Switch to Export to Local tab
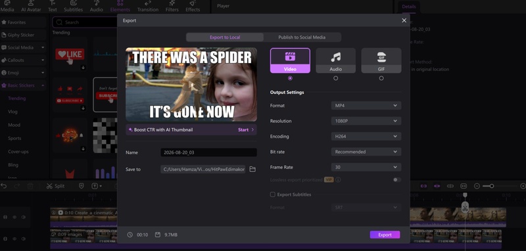The height and width of the screenshot is (251, 526). (225, 37)
